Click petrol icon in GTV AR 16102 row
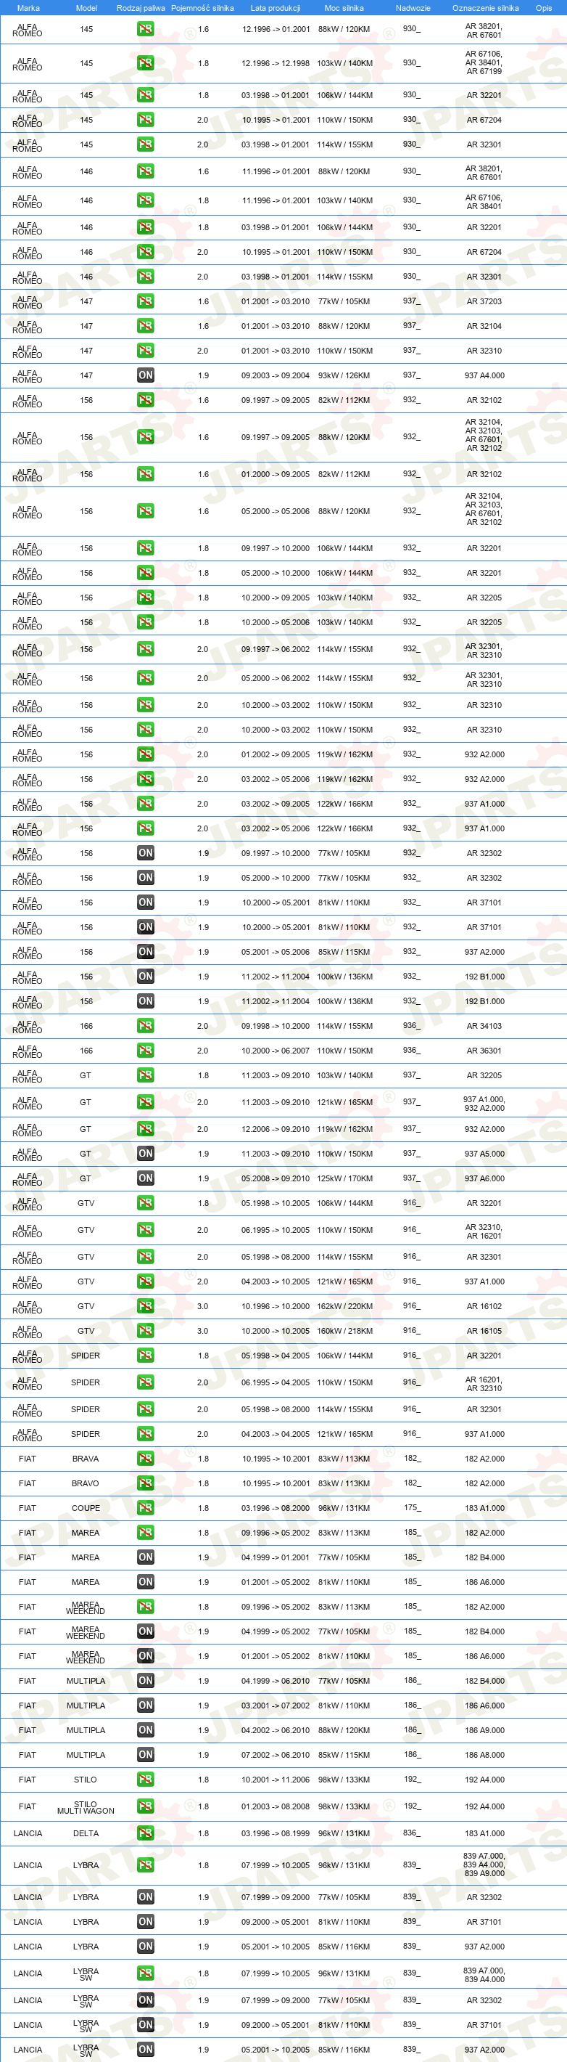 145,1306
